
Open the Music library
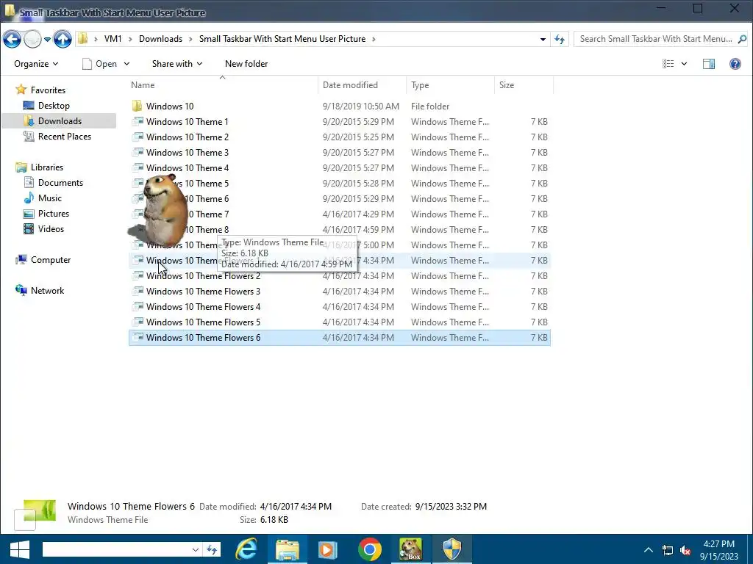click(49, 198)
